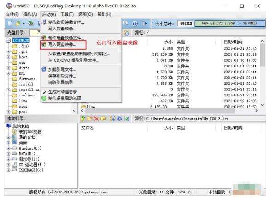Expand the 新加卷(E:) drive node
The image size is (267, 198).
(8, 159)
